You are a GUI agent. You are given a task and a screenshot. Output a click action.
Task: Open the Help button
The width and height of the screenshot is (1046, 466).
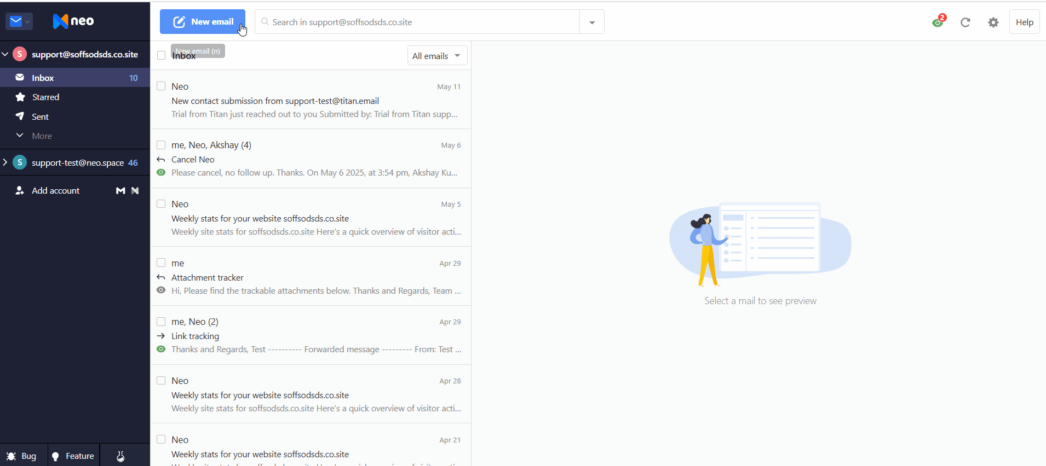(x=1025, y=22)
